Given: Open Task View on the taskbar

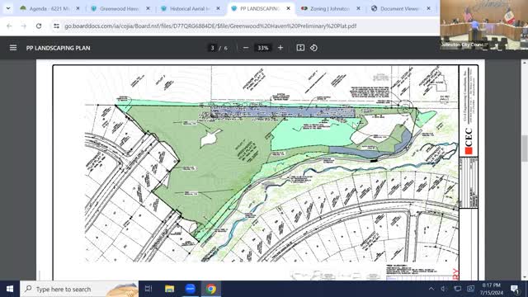Looking at the screenshot, I should tap(148, 289).
